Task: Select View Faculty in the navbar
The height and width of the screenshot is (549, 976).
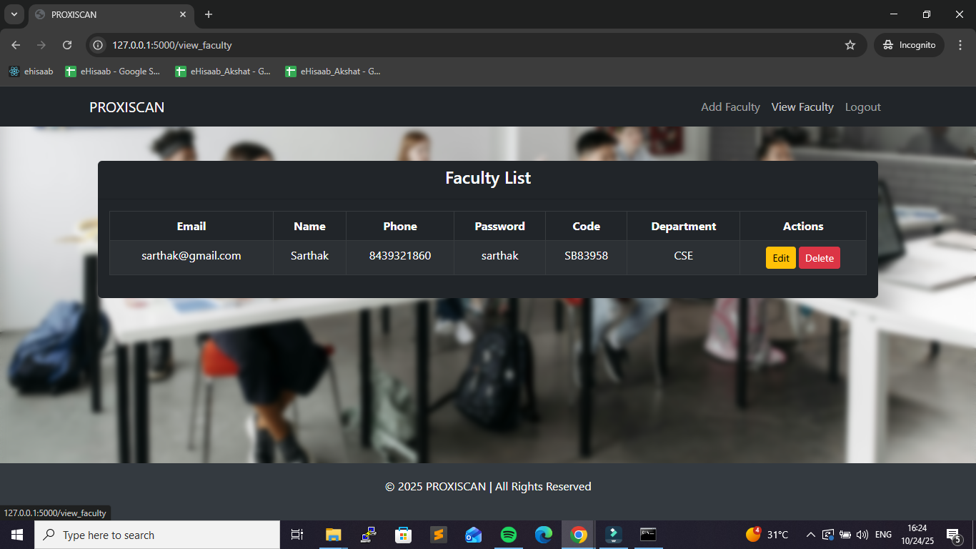Action: point(802,107)
